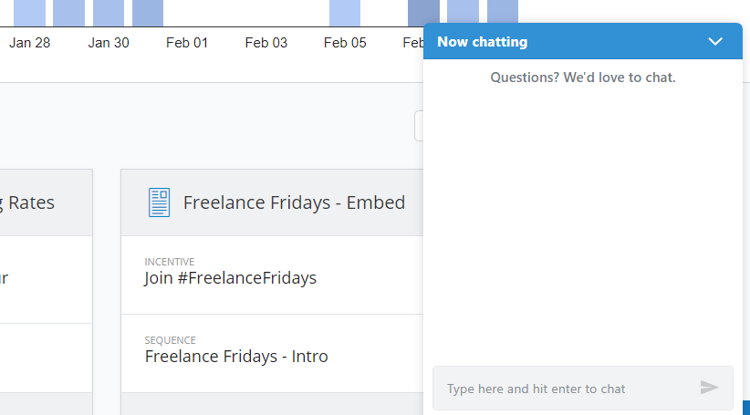Select the bar between Jan 28 and Jan 30
The height and width of the screenshot is (415, 750).
coord(68,13)
